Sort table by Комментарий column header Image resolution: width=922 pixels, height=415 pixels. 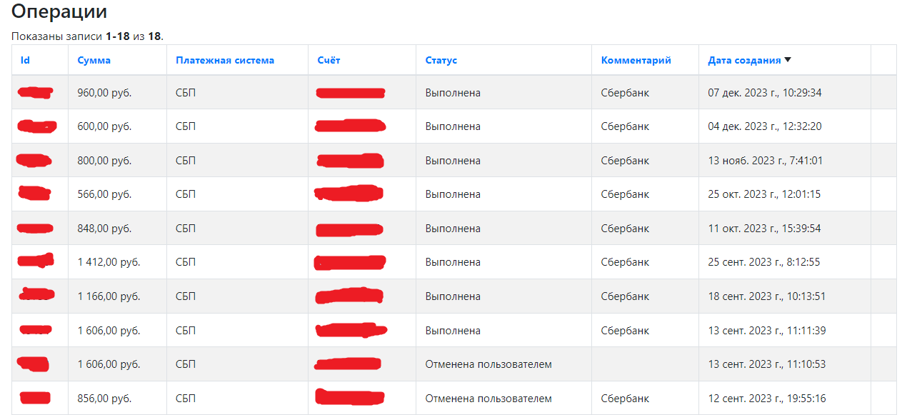point(636,60)
